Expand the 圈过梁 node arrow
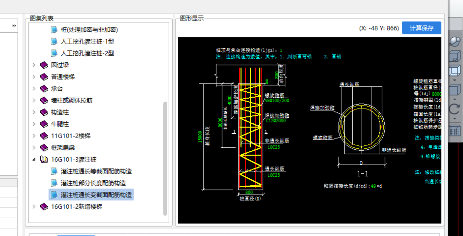 34,65
